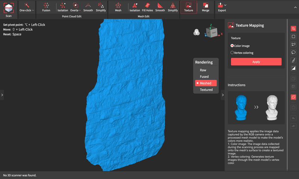Run the One-click processing tool
This screenshot has height=179, width=299.
click(x=27, y=7)
